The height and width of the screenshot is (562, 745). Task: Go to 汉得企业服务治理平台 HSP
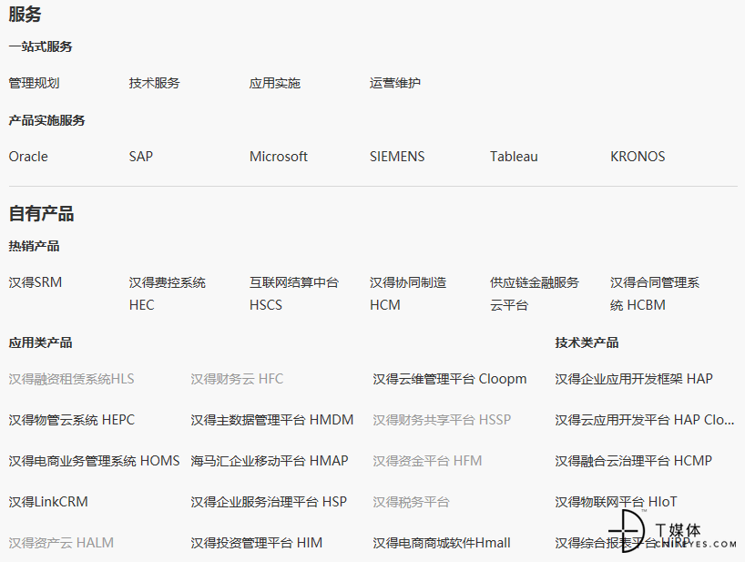269,502
